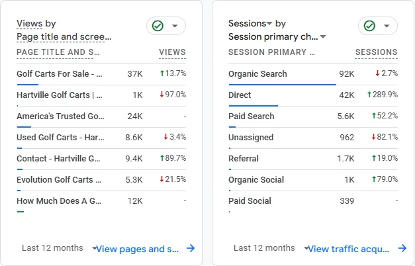This screenshot has height=266, width=415.
Task: Click Page title and screen dimension title
Action: [64, 37]
